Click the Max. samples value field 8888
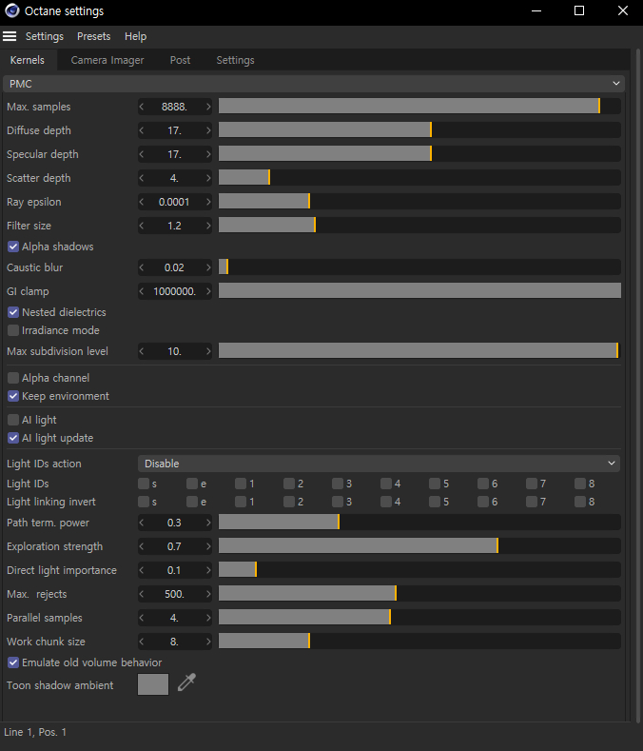The image size is (643, 751). [x=175, y=107]
